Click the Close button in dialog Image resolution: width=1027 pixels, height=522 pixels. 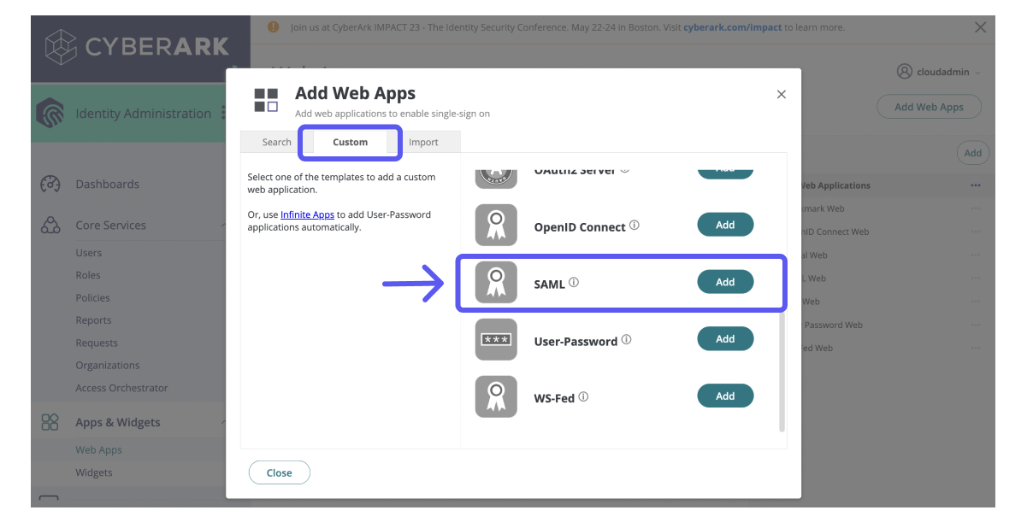[x=279, y=472]
